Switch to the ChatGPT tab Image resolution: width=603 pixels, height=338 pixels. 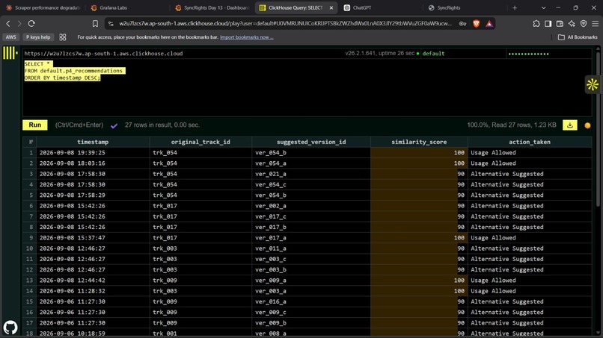tap(379, 7)
